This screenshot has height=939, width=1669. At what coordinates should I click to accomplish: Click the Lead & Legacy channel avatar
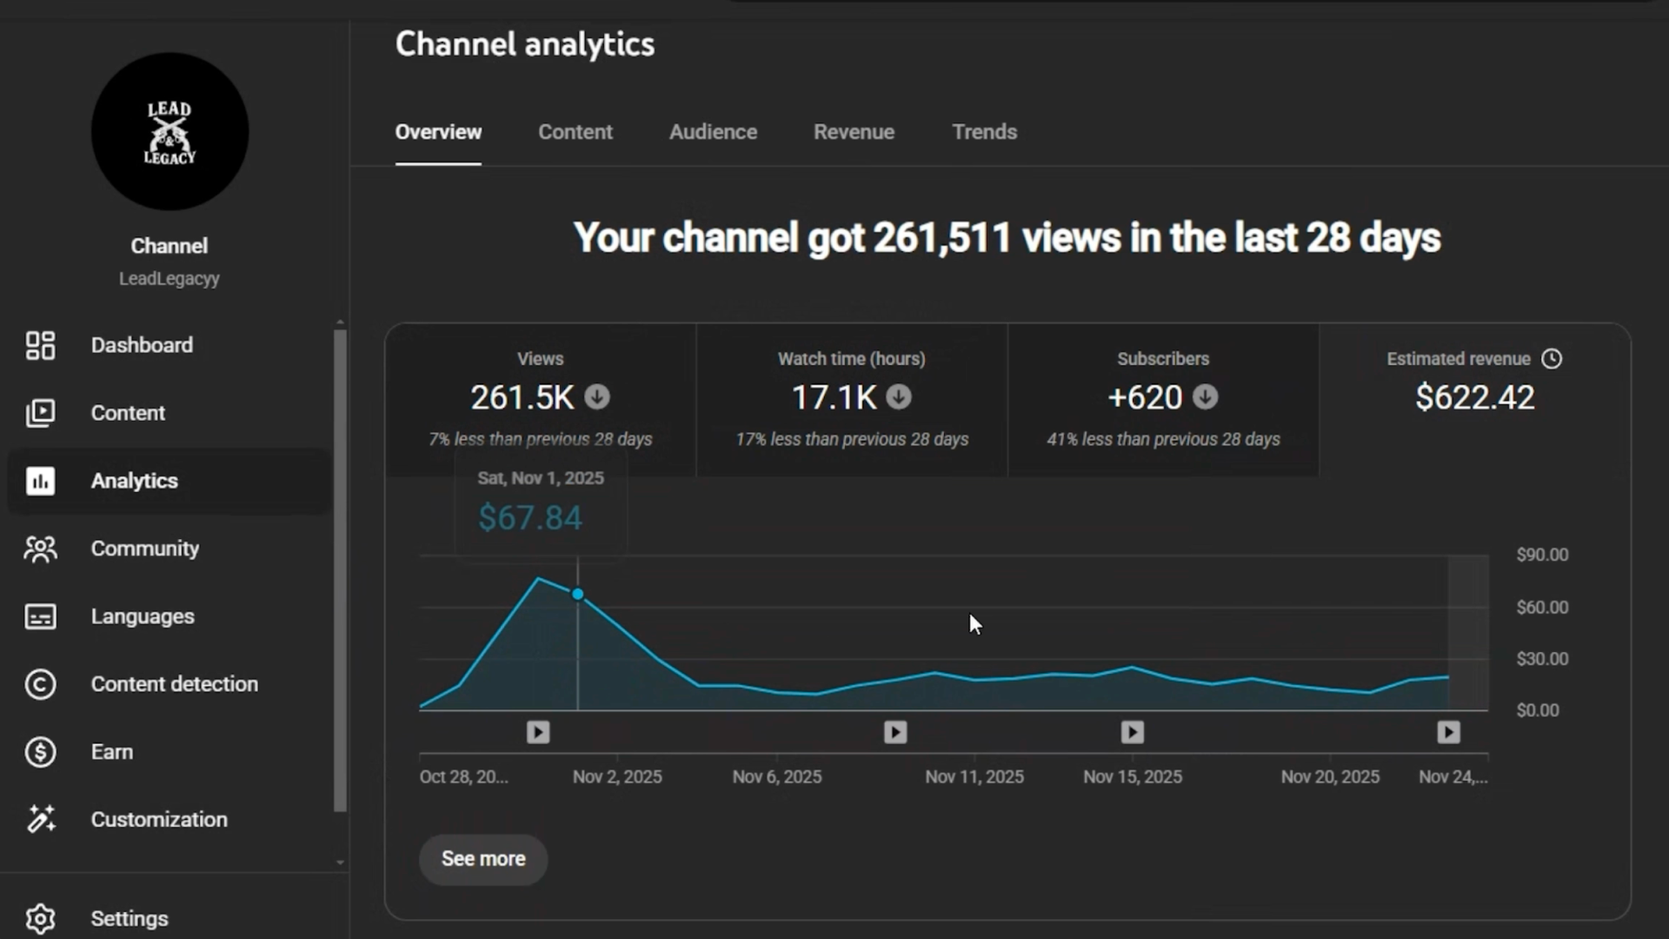click(170, 131)
